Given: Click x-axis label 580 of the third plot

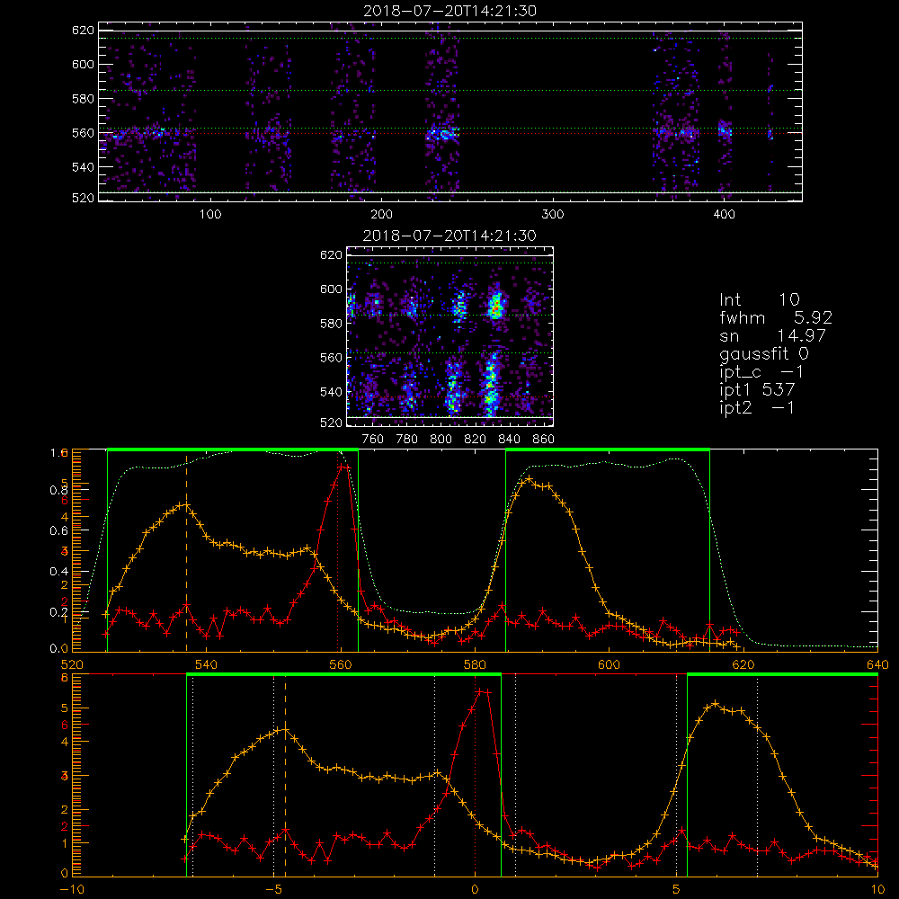Looking at the screenshot, I should (476, 665).
